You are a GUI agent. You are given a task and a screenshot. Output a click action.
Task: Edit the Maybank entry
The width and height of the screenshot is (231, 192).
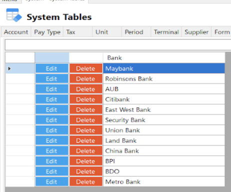52,68
